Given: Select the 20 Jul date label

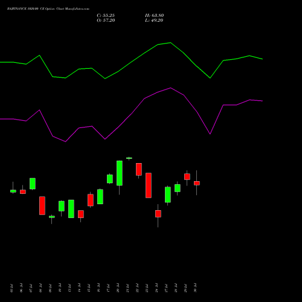Looking at the screenshot, I should (118, 288).
